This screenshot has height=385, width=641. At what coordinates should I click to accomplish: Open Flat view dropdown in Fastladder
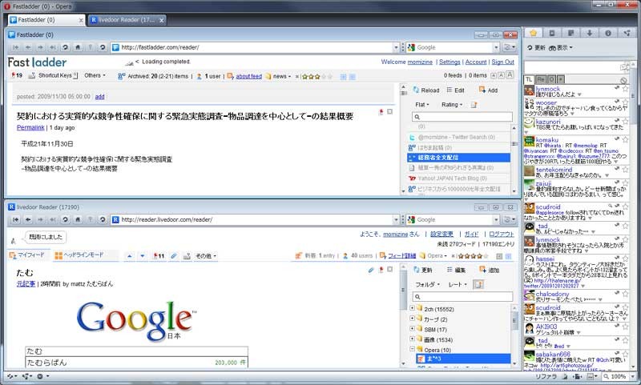tap(422, 105)
